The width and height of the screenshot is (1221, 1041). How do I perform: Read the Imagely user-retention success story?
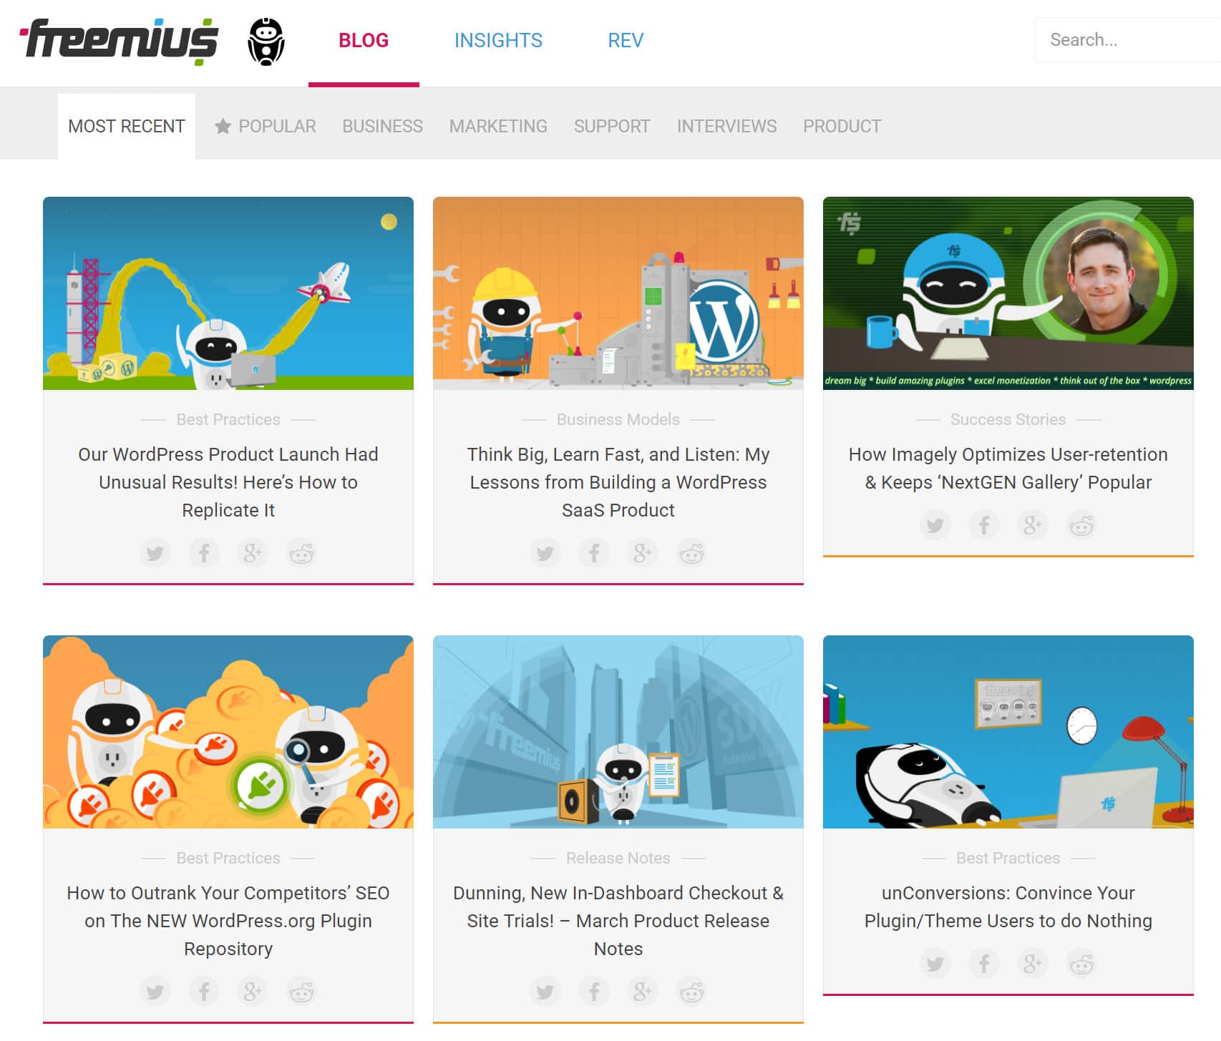1008,468
